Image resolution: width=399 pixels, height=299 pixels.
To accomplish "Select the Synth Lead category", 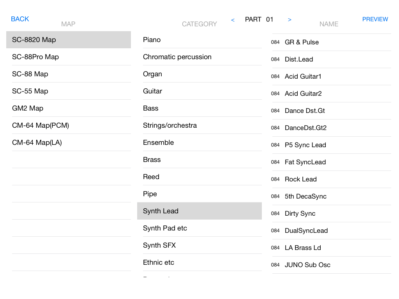I will pyautogui.click(x=199, y=211).
